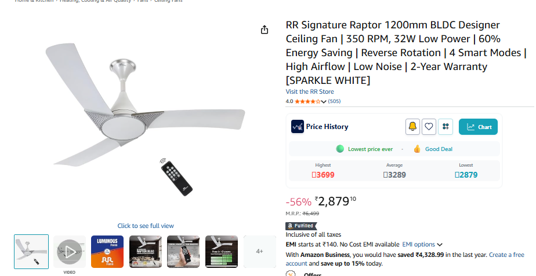Open the Price History Chart button
This screenshot has width=536, height=276.
(x=478, y=127)
